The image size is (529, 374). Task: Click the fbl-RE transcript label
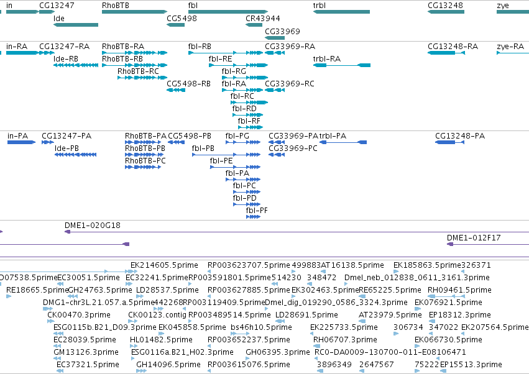220,58
